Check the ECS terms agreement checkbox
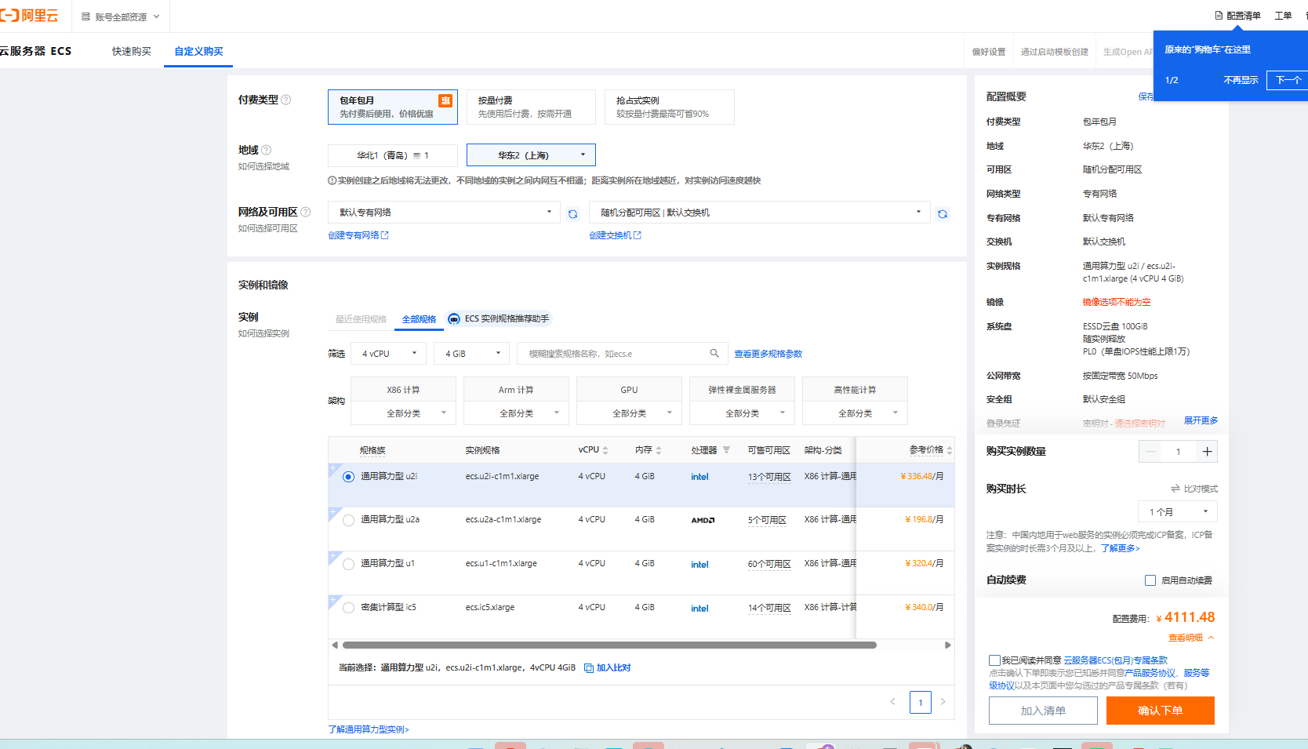 pos(994,660)
